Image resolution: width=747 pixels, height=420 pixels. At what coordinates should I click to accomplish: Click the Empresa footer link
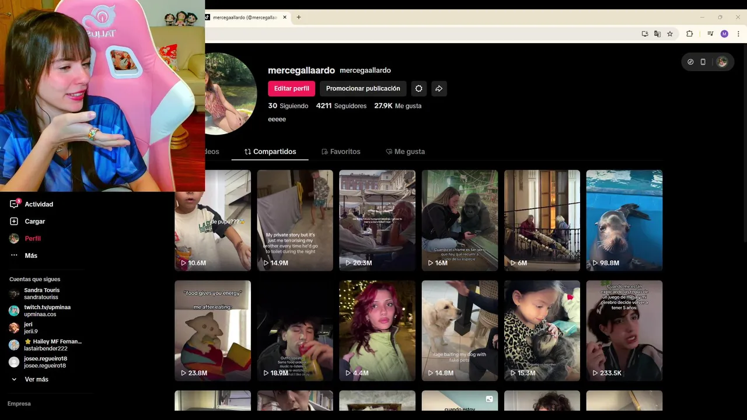(x=19, y=404)
